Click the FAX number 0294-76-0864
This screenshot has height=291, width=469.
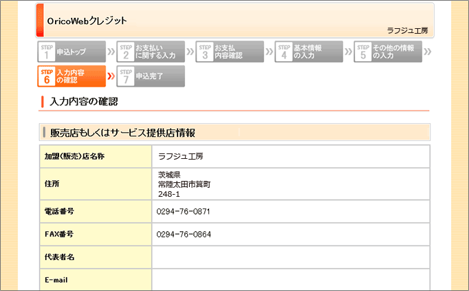pos(184,235)
